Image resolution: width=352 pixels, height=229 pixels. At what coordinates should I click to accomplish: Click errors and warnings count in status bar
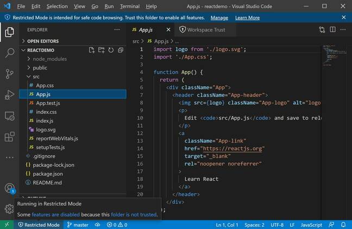coord(117,225)
